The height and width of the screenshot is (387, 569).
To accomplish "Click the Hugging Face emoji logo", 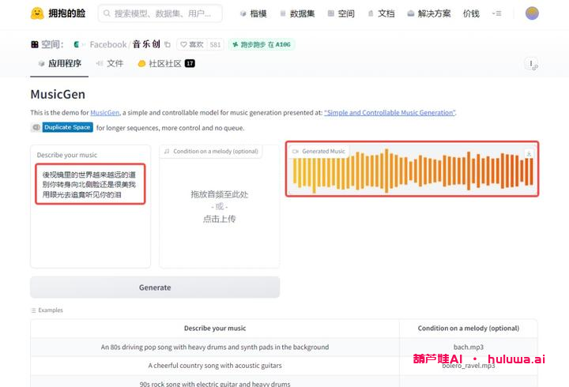I will coord(37,13).
